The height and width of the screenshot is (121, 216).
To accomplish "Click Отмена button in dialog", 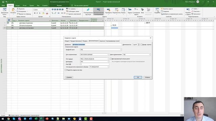I will 147,77.
